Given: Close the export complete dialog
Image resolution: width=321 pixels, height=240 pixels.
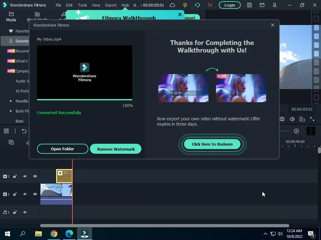Looking at the screenshot, I should (273, 25).
